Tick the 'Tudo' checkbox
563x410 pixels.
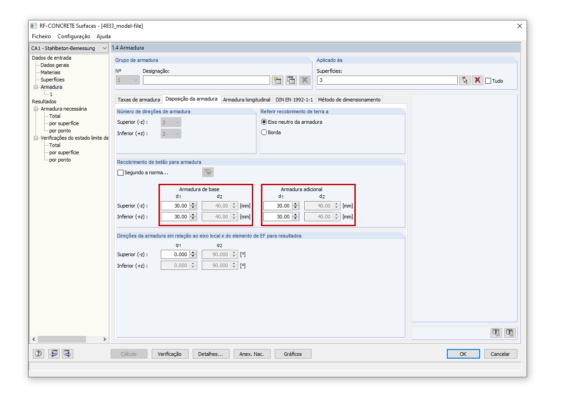point(488,81)
